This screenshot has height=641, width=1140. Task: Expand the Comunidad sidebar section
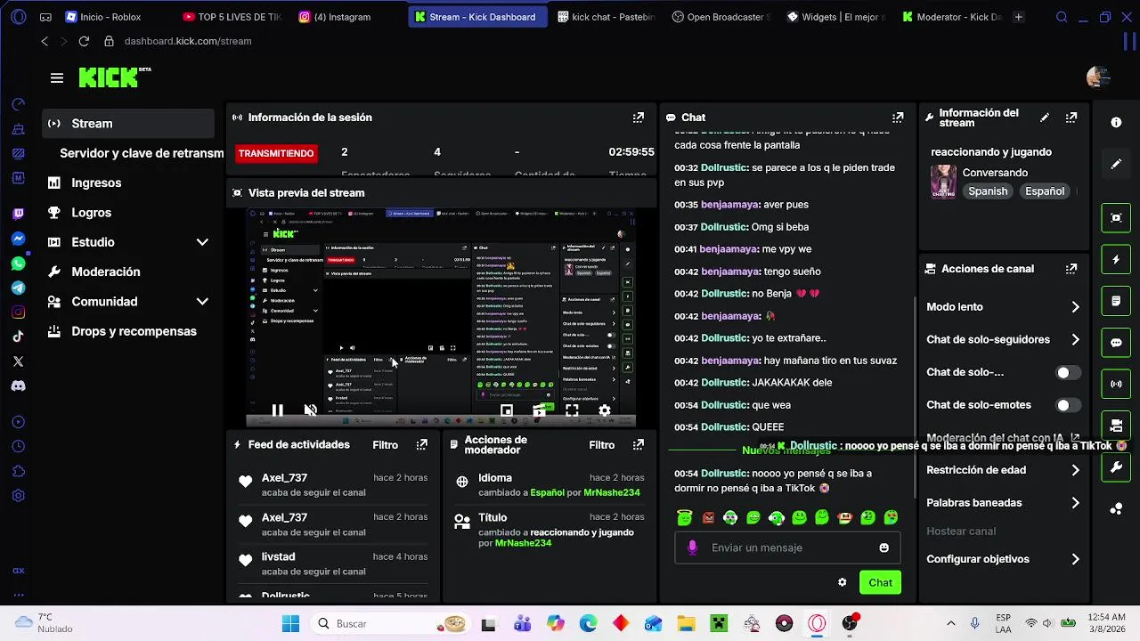click(x=202, y=302)
